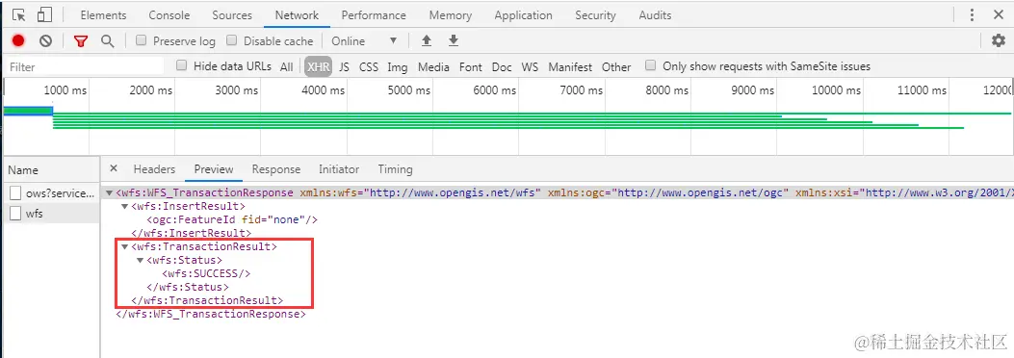The height and width of the screenshot is (358, 1014).
Task: Filter requests by XHR
Action: tap(319, 66)
